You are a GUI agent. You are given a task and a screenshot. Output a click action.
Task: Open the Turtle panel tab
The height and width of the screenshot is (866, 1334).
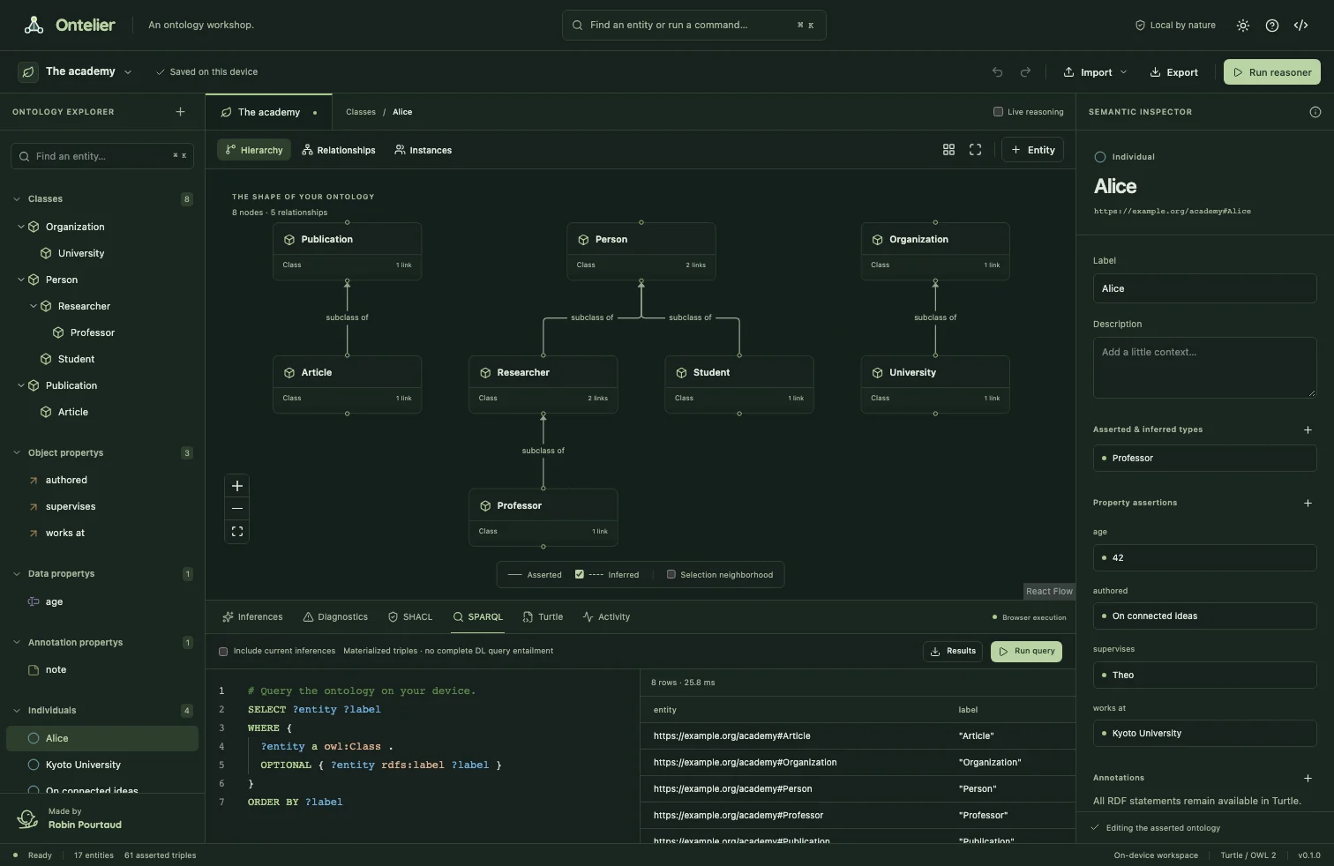click(543, 617)
